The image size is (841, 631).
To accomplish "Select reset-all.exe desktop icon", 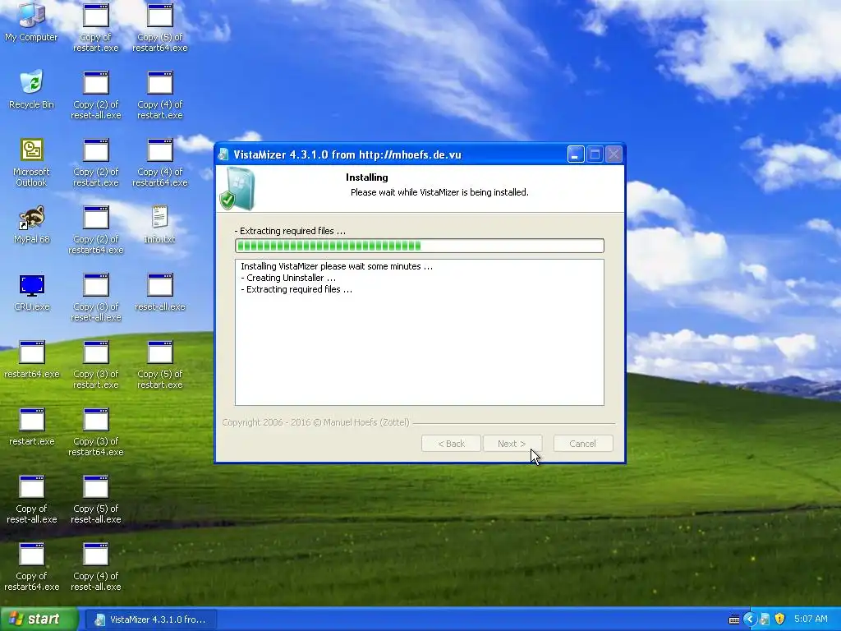I will coord(160,292).
